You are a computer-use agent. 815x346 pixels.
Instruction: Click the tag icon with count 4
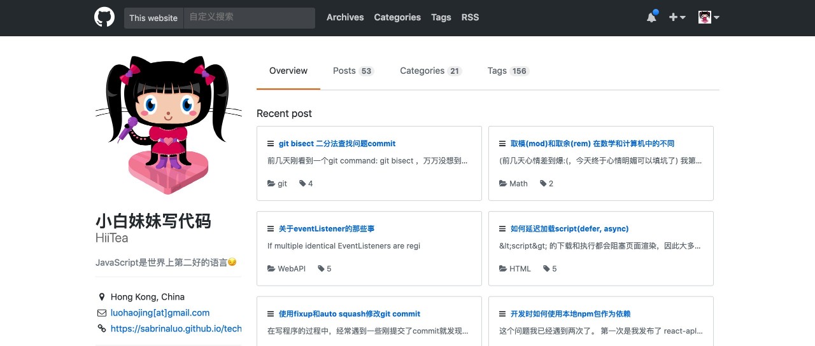click(302, 184)
